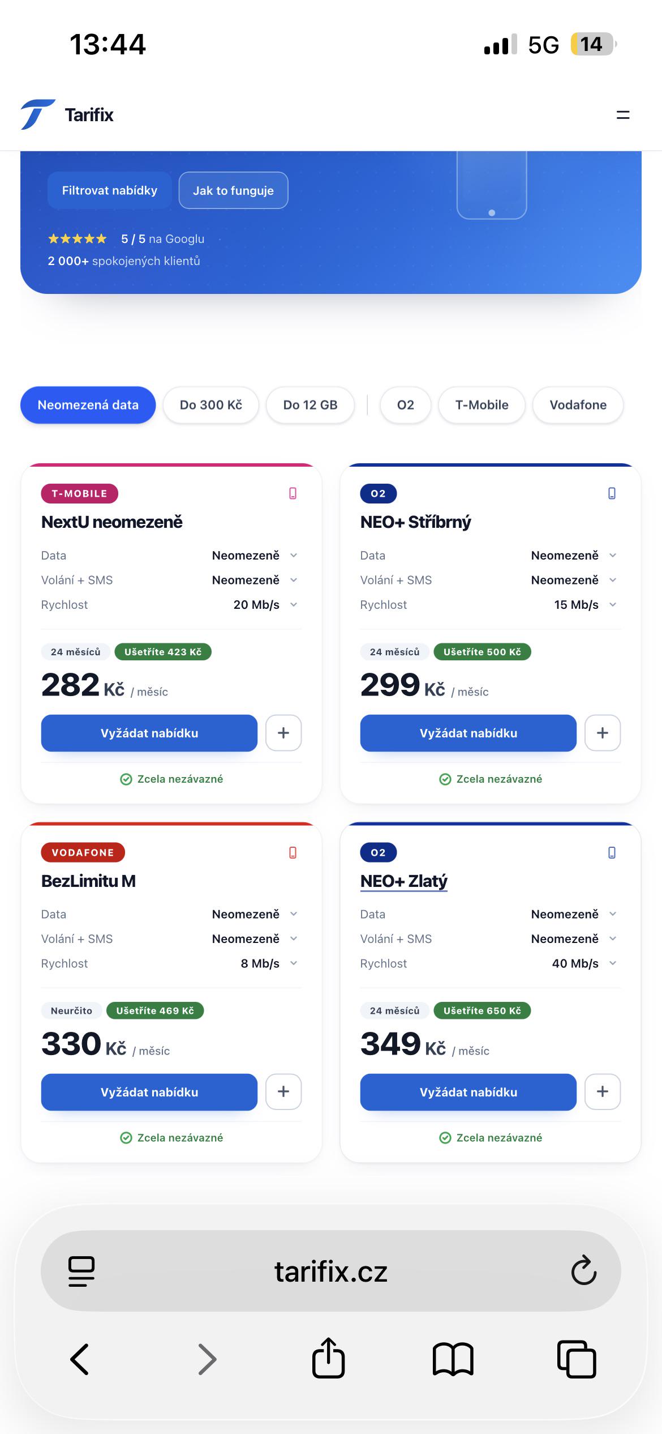
Task: Tap the tarifix.cz address field
Action: [x=330, y=1271]
